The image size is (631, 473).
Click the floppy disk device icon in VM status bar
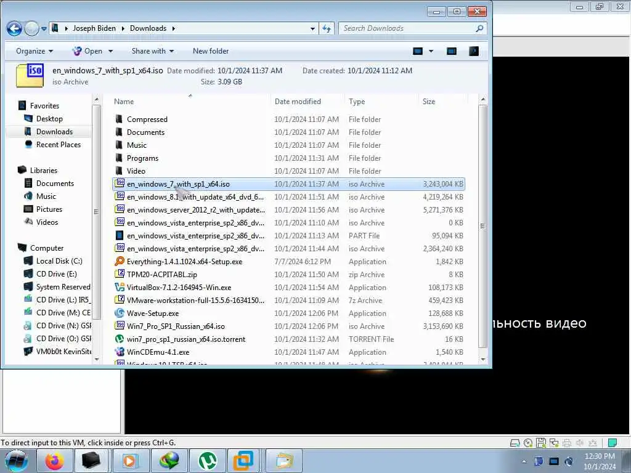click(541, 443)
